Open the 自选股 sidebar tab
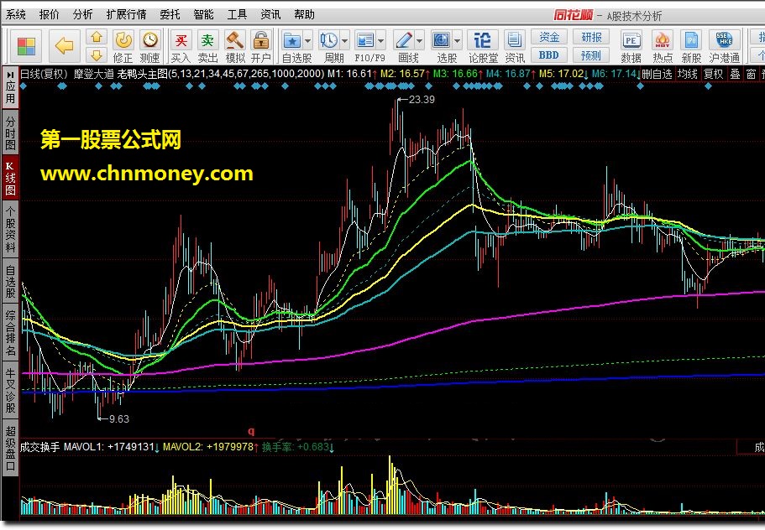The image size is (765, 530). click(10, 282)
